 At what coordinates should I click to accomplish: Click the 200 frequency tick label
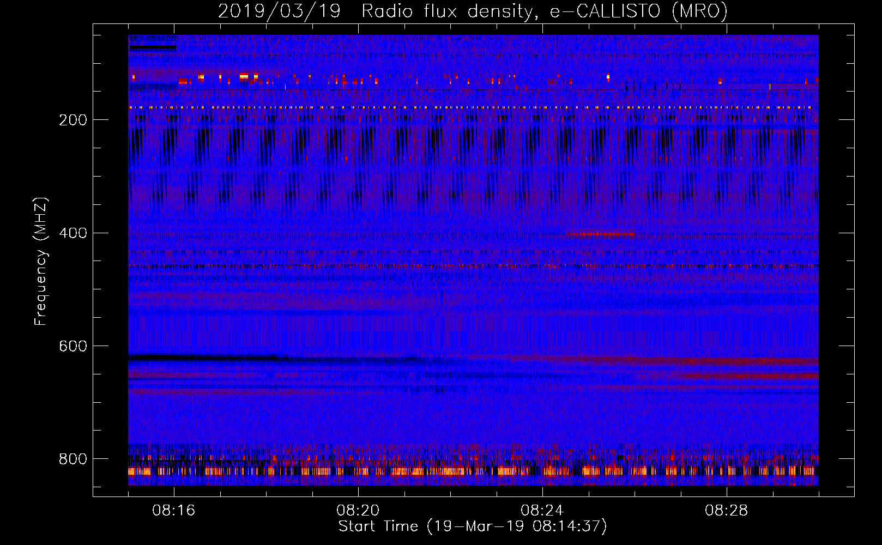tap(73, 120)
